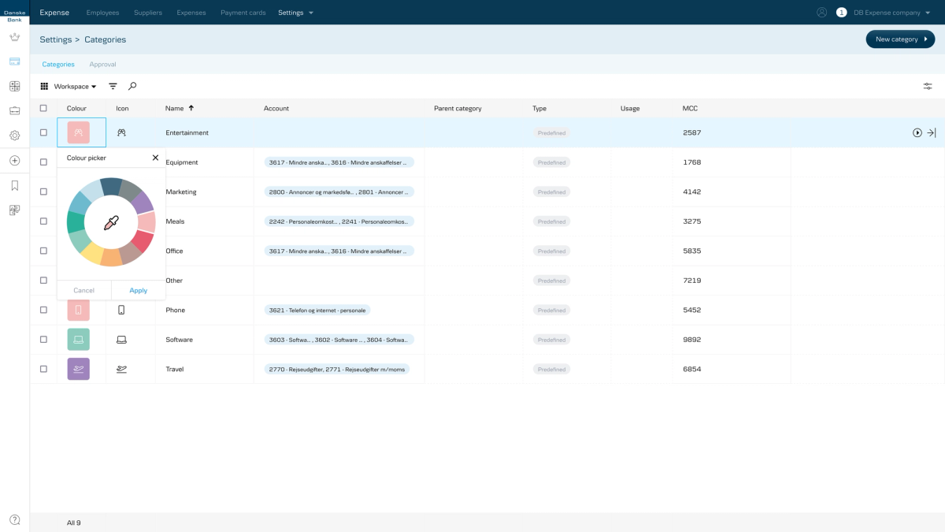This screenshot has width=945, height=532.
Task: Click the play circle icon on the Entertainment row
Action: coord(917,133)
